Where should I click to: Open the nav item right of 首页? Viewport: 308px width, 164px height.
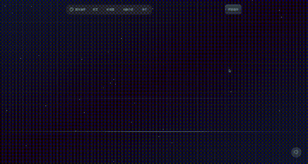coord(110,9)
